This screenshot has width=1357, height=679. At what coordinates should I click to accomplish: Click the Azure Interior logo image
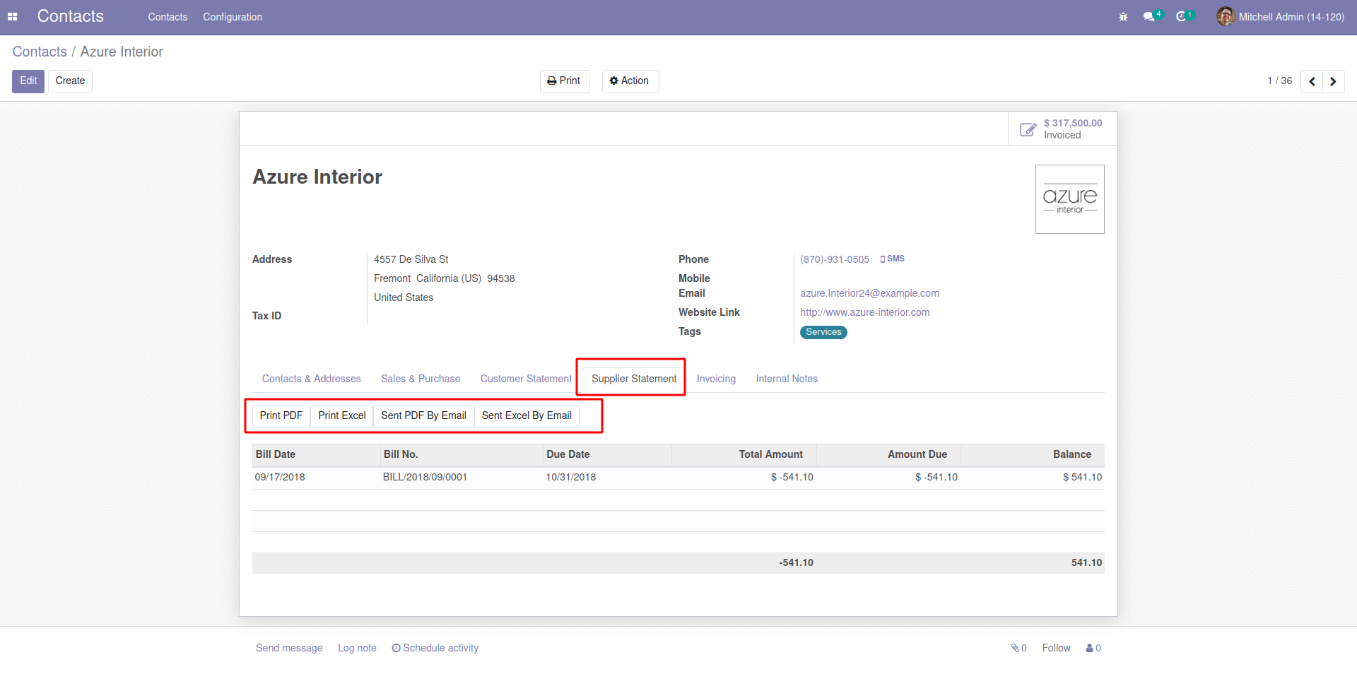click(1069, 199)
